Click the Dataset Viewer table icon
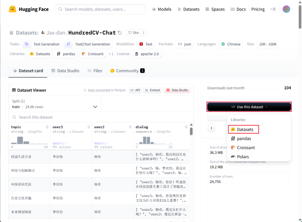Screen dimensions: 302x222 click(14, 90)
